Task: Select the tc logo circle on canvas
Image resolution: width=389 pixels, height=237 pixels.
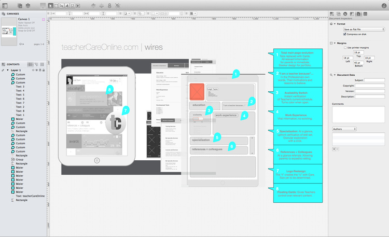Action: [116, 122]
